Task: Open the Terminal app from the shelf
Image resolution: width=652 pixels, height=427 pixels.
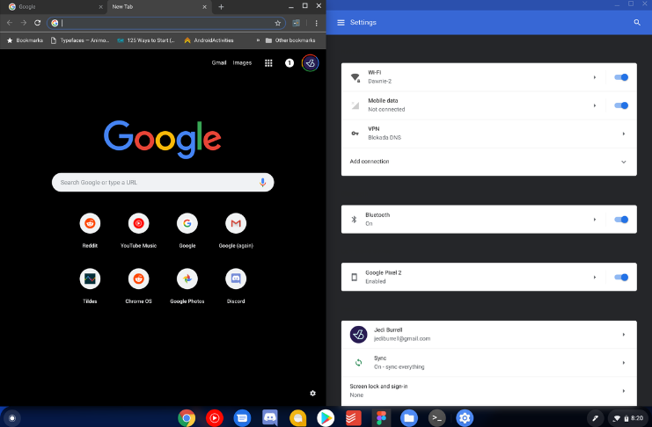Action: tap(436, 418)
